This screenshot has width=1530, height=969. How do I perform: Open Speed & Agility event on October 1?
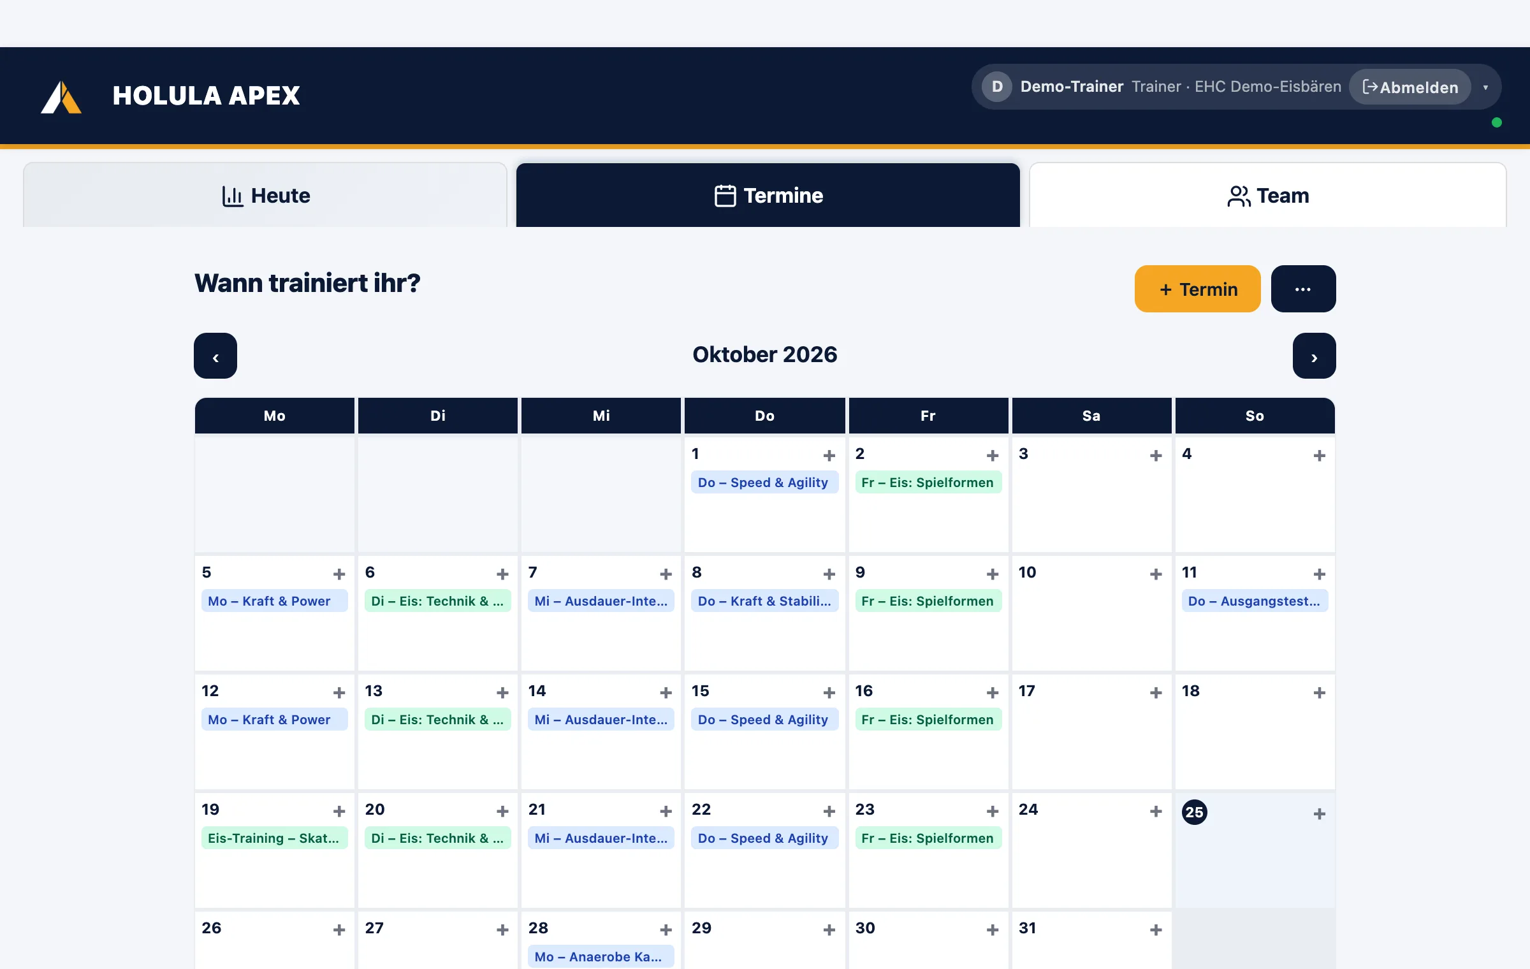coord(764,483)
